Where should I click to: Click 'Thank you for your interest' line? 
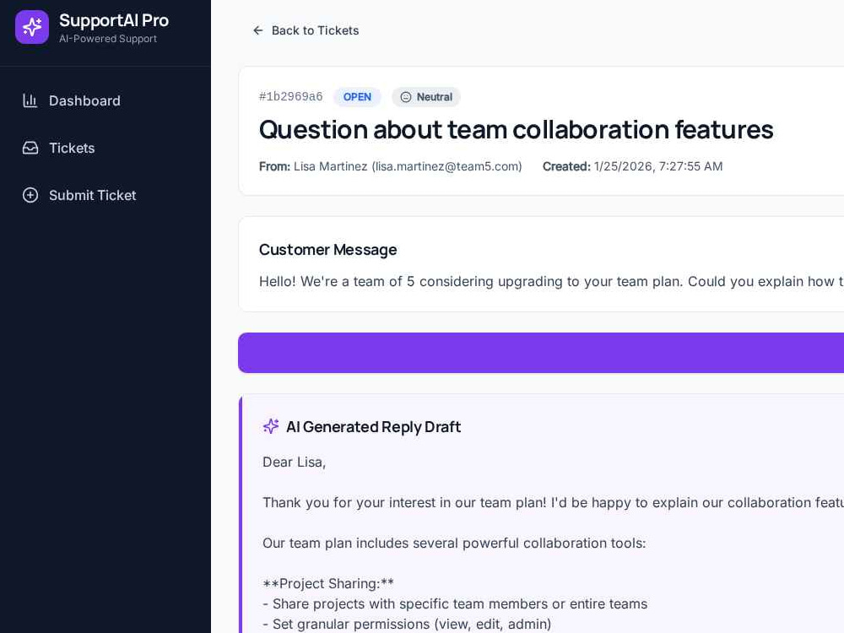coord(554,503)
